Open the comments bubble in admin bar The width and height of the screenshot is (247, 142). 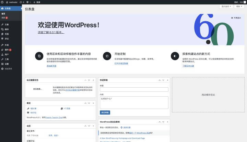point(27,2)
